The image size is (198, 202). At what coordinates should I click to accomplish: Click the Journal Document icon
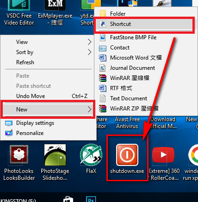tap(103, 68)
